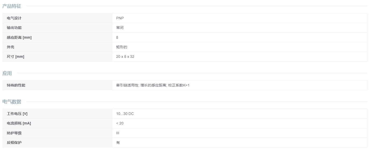Screen dimensions: 371x149
Task: Click the 防护等级 value III
Action: [118, 133]
